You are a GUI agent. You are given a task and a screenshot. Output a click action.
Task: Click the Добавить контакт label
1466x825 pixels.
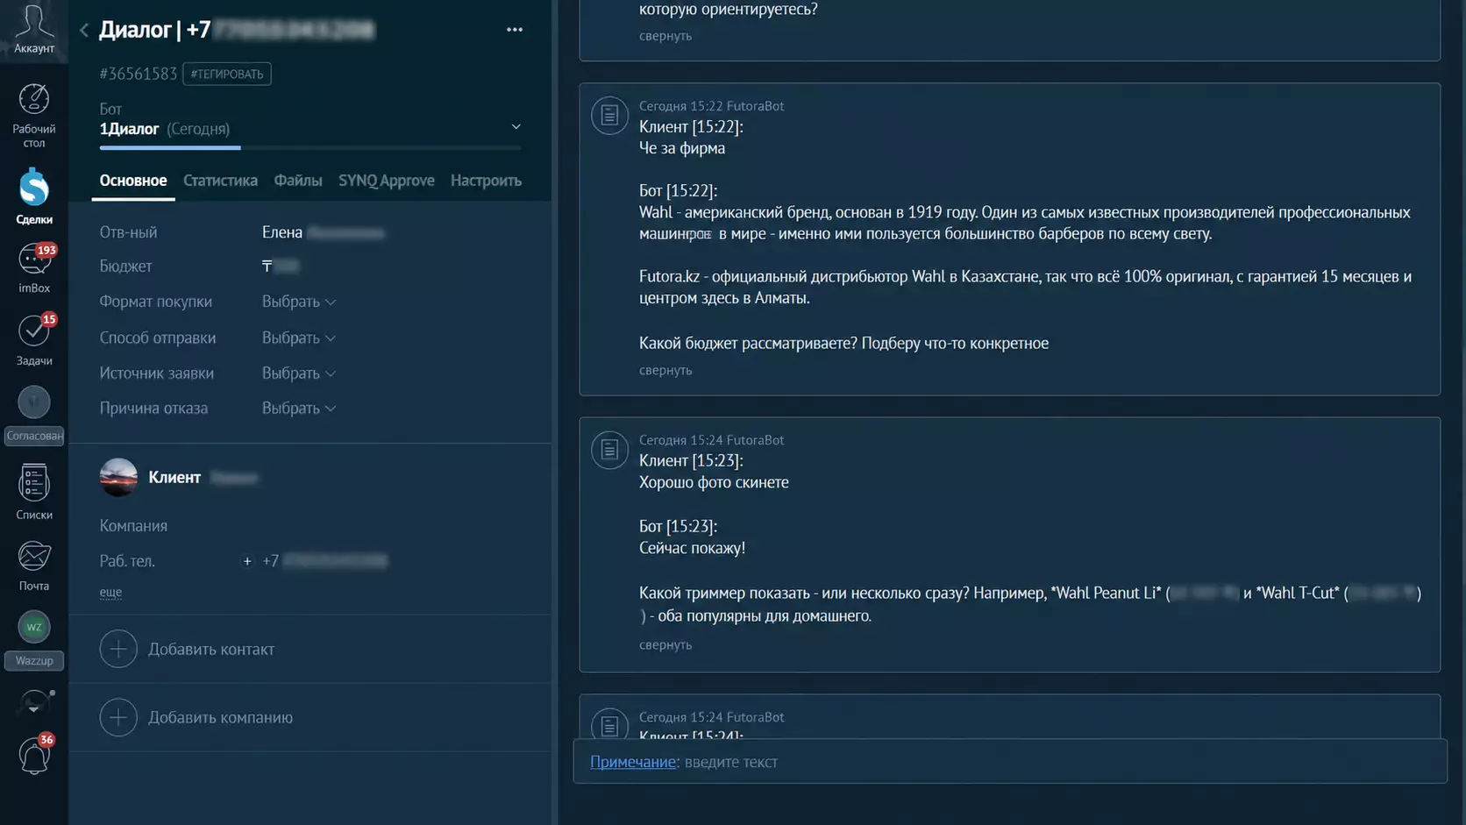211,649
